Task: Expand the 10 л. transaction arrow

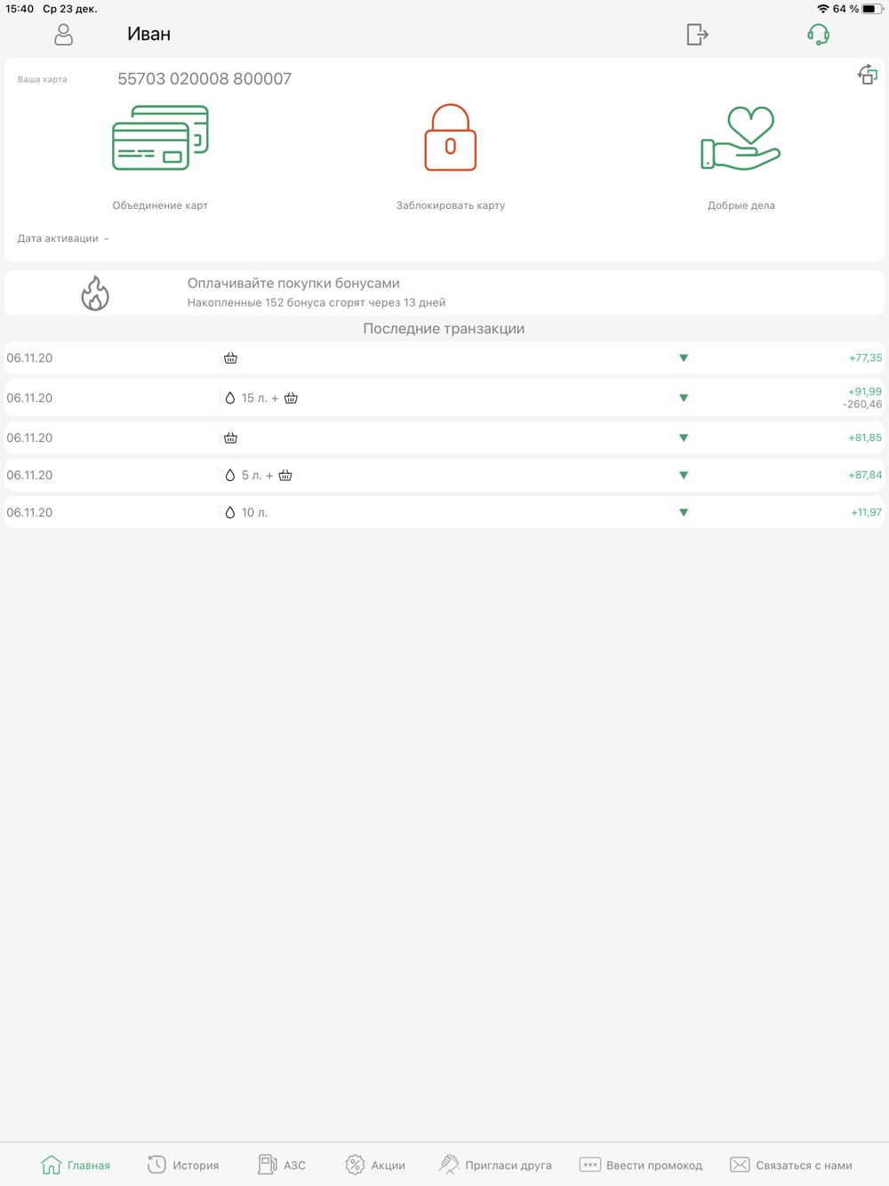Action: (x=684, y=513)
